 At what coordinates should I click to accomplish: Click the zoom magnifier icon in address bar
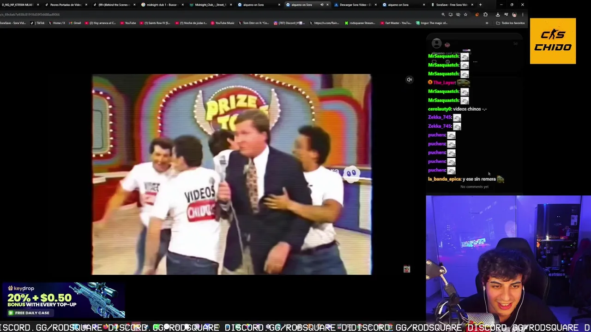443,14
